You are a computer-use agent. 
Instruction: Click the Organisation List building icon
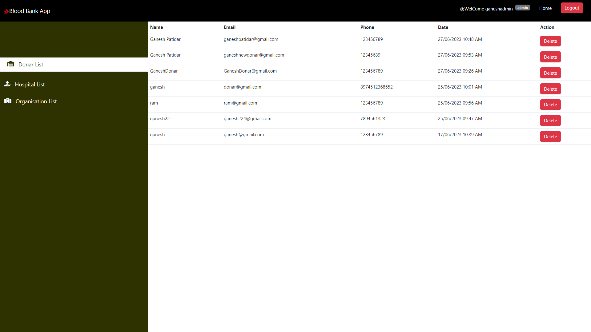coord(8,101)
